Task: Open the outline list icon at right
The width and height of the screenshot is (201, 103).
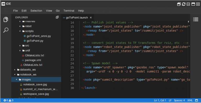Action: tap(196, 19)
